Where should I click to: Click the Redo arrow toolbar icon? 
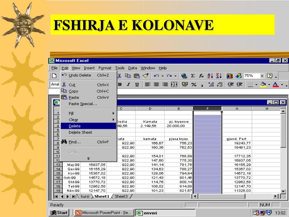point(169,76)
